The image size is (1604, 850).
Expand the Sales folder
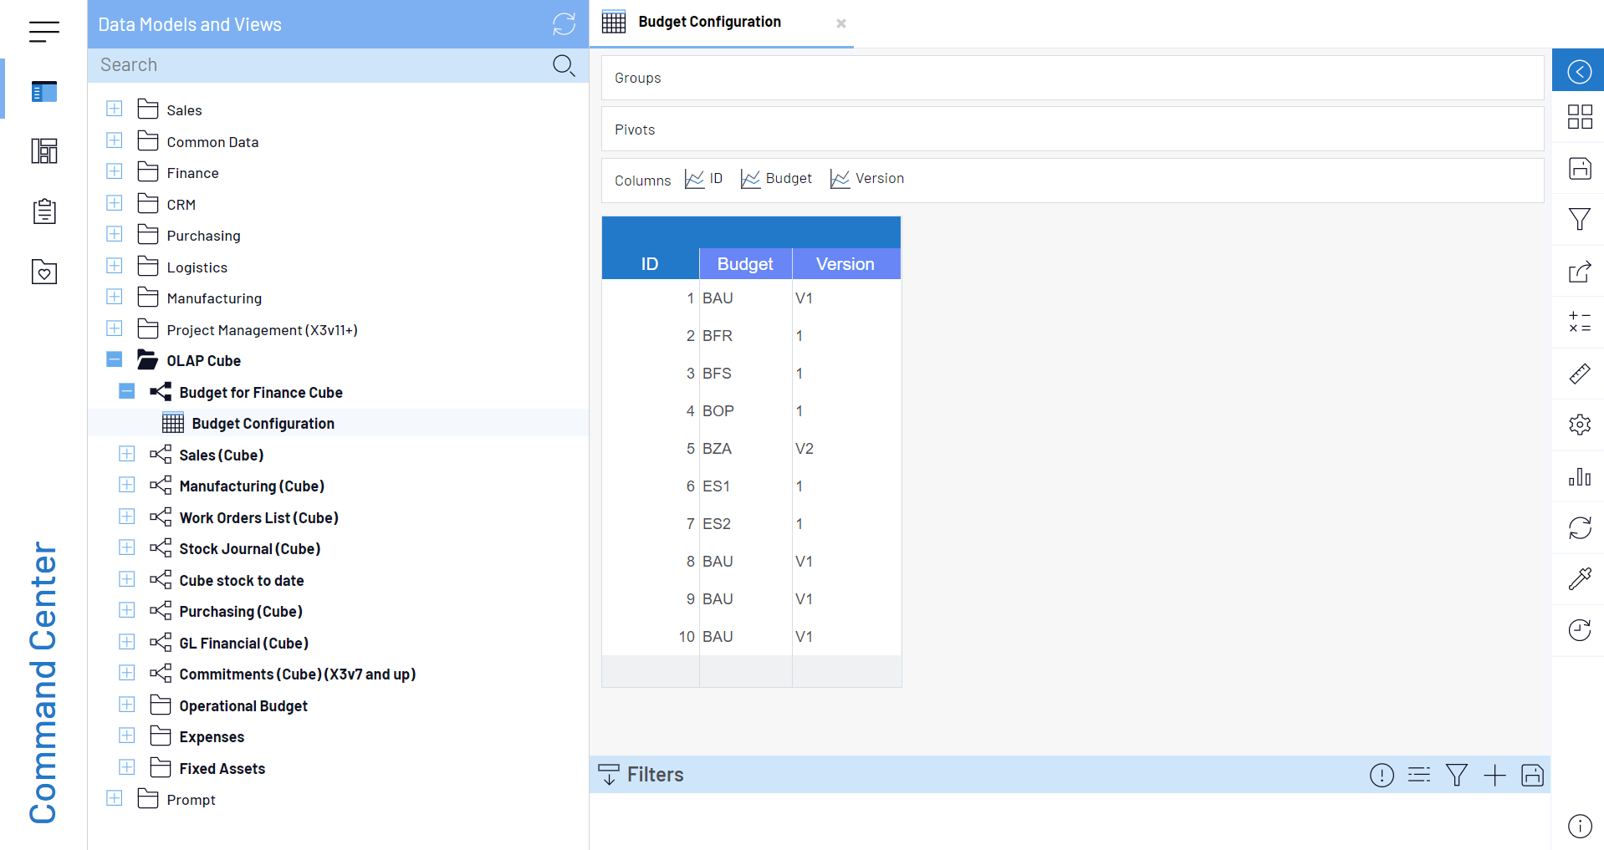115,109
